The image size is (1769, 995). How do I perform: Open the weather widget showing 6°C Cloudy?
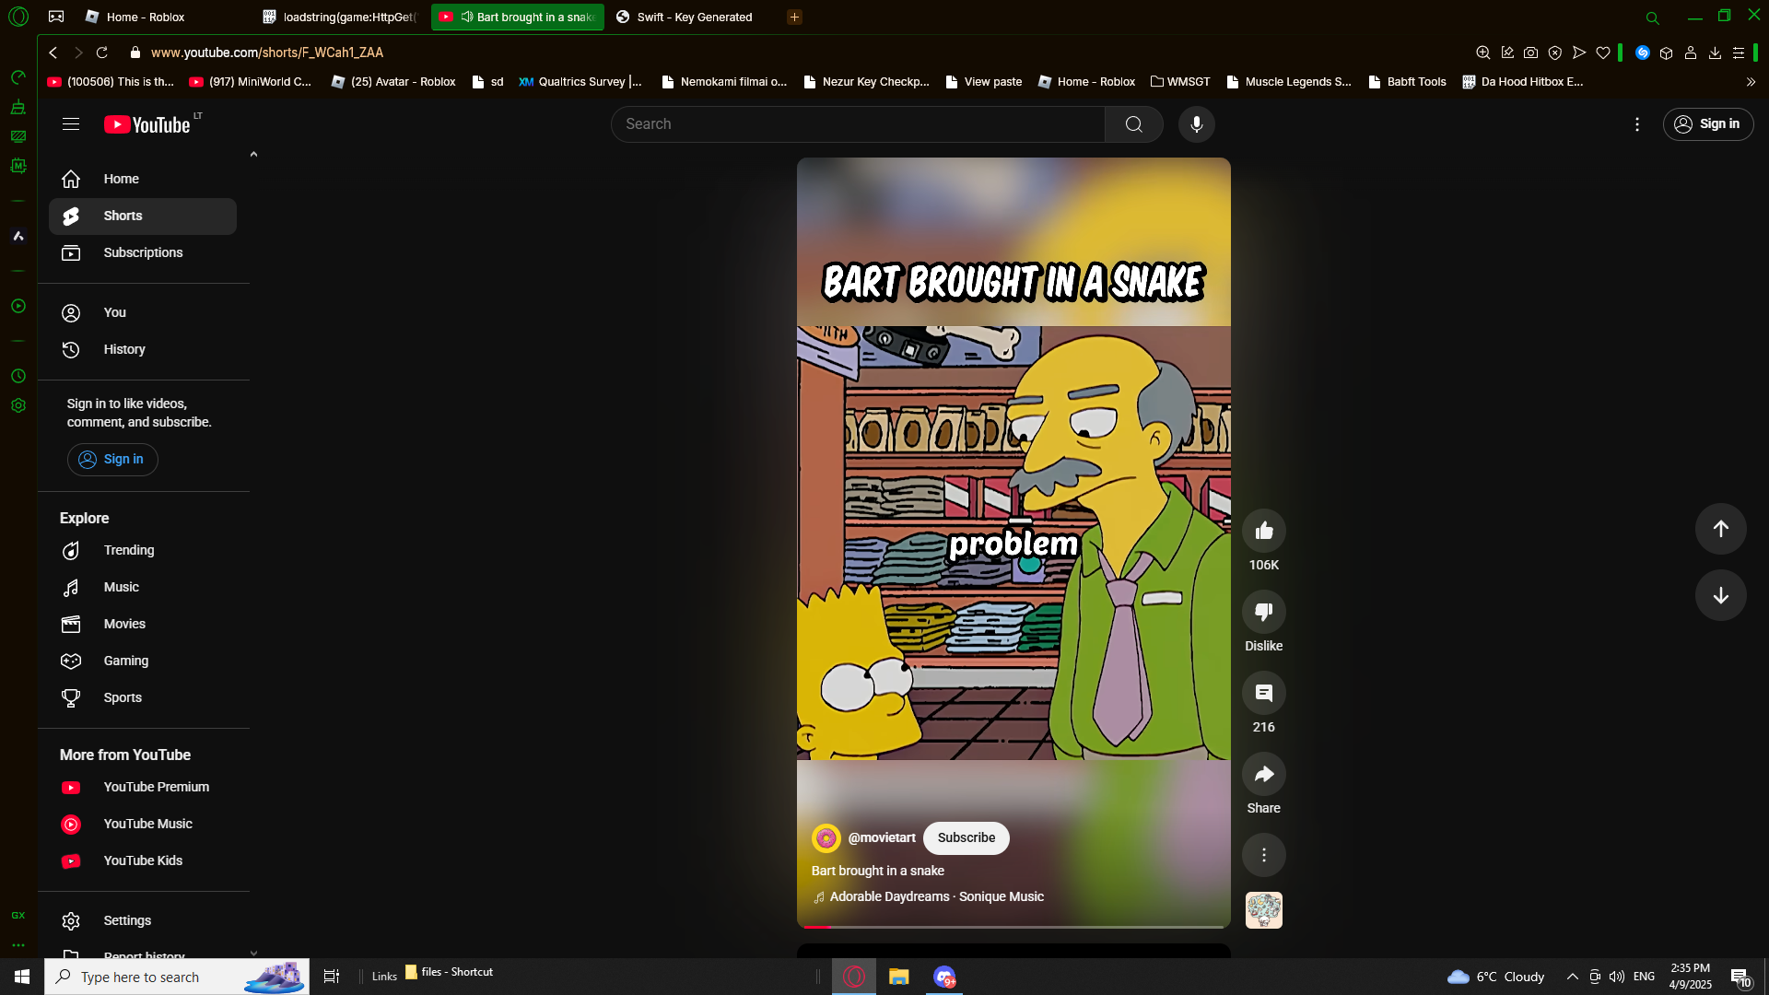click(1495, 977)
